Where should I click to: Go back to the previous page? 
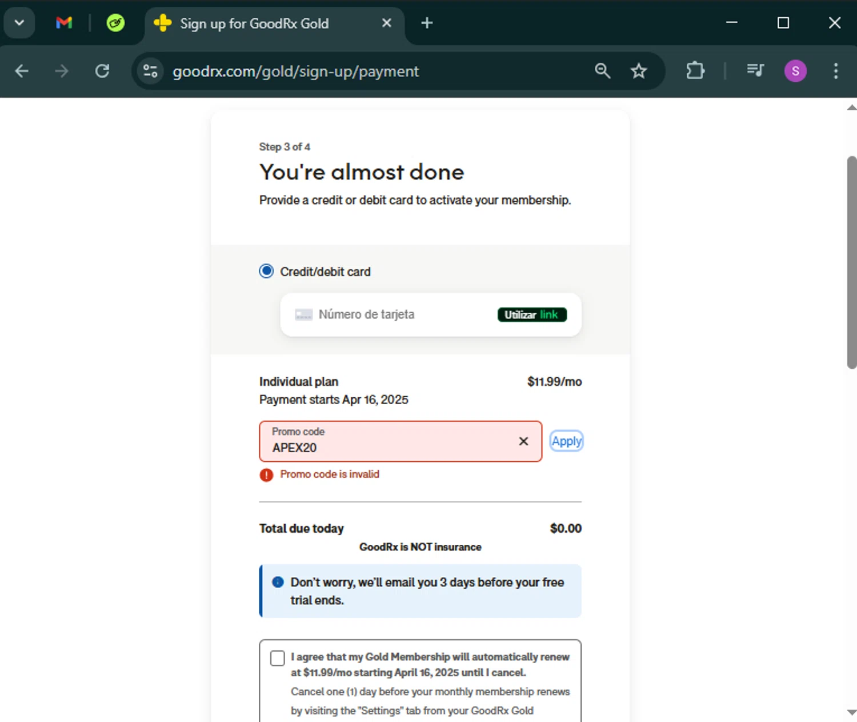click(x=22, y=71)
